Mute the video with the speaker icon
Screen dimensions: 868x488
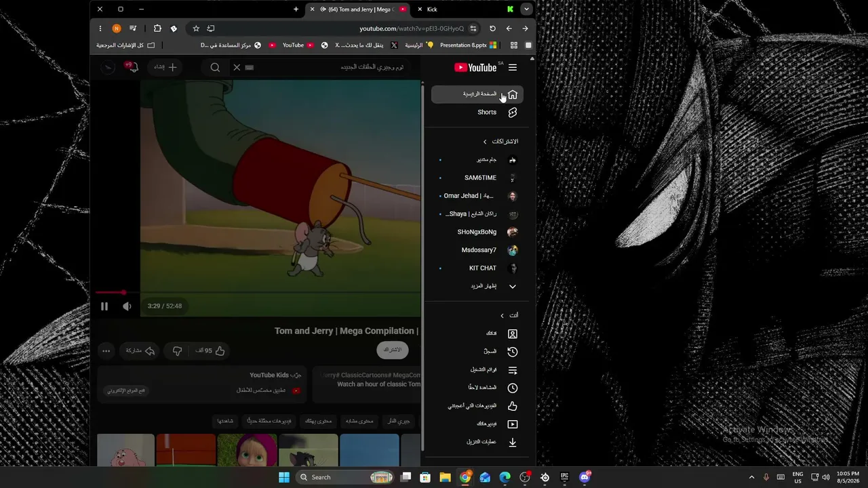tap(127, 306)
